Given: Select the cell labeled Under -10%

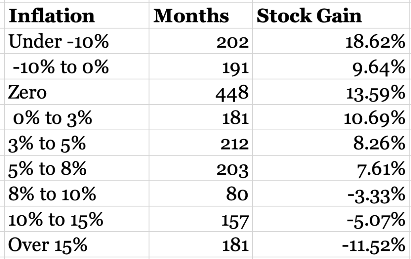Looking at the screenshot, I should (59, 42).
